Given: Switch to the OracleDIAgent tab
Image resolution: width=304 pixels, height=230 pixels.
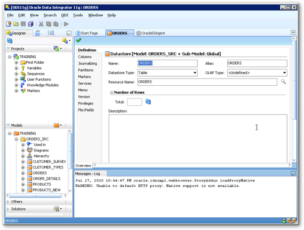Looking at the screenshot, I should pos(150,33).
